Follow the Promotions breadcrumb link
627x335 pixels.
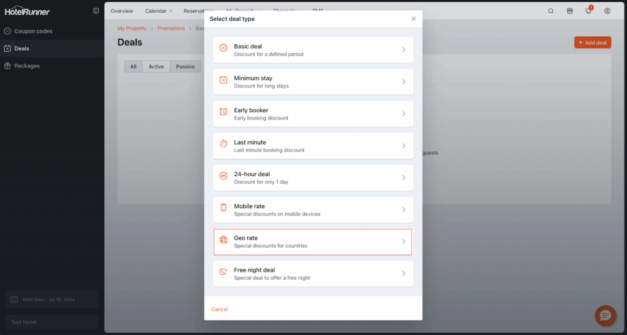click(x=171, y=28)
